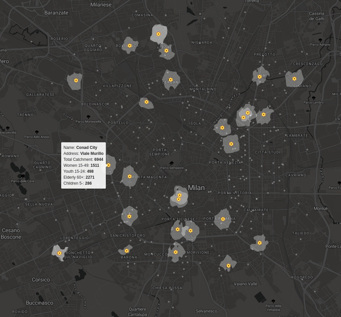The image size is (341, 317).
Task: Click the 'PORTA VITTORIA' district label
Action: click(235, 193)
